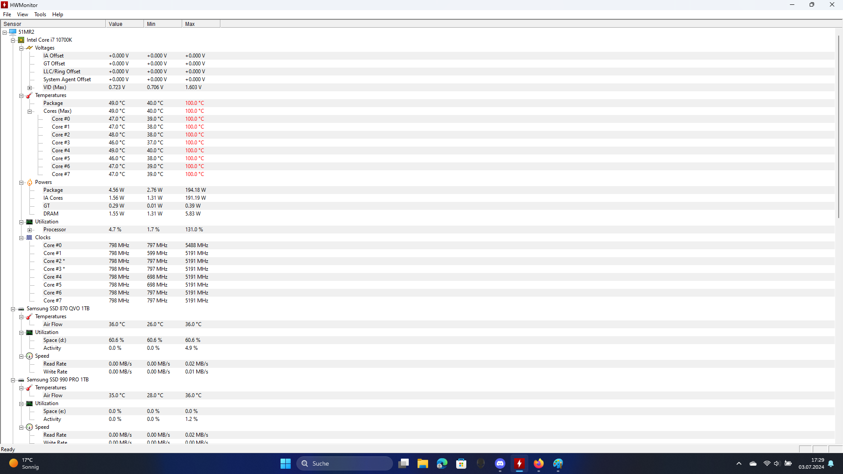
Task: Collapse the Cores (Max) temperature node
Action: tap(30, 111)
